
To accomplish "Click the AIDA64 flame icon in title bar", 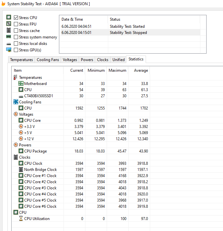I will coord(3,4).
